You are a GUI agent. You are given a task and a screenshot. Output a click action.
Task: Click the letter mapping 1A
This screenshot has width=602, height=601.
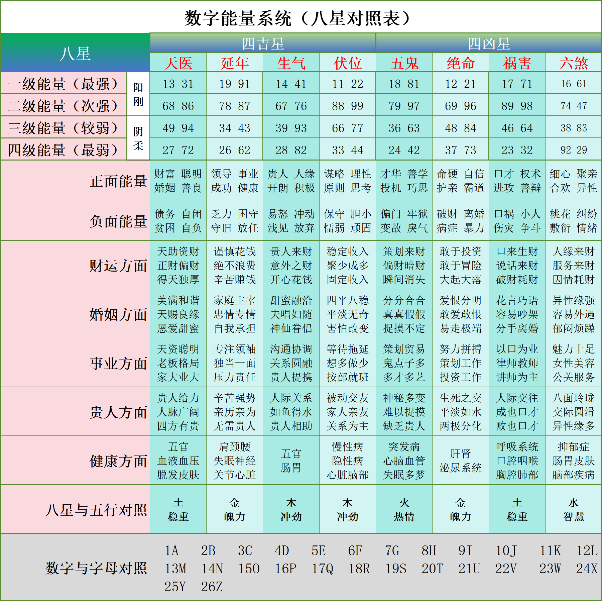(x=171, y=550)
